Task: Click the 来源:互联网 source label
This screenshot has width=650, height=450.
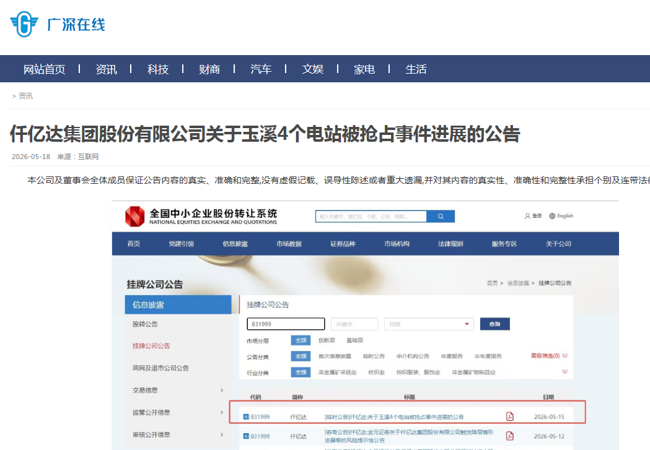Action: 78,157
